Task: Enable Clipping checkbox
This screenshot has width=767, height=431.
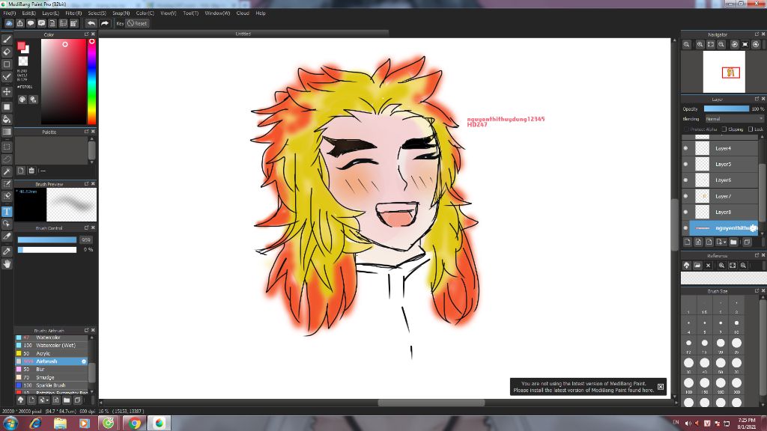Action: tap(724, 129)
